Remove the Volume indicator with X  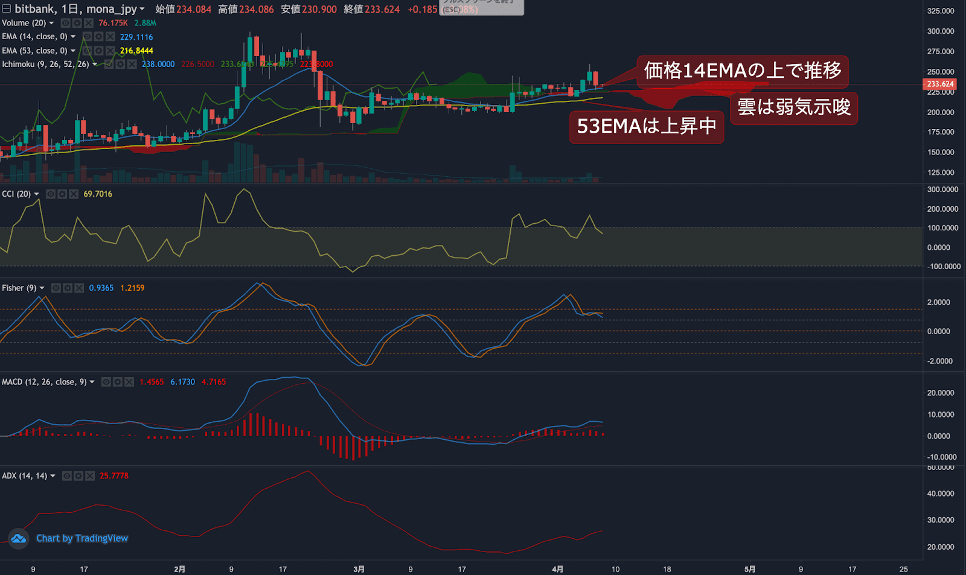pos(89,23)
